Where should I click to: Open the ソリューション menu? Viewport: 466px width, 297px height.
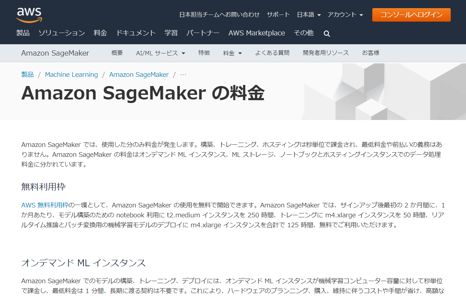pos(62,33)
